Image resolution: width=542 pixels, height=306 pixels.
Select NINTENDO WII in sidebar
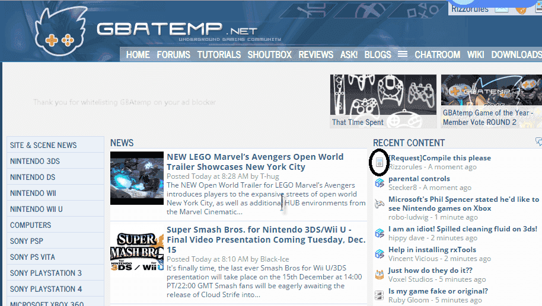[55, 193]
